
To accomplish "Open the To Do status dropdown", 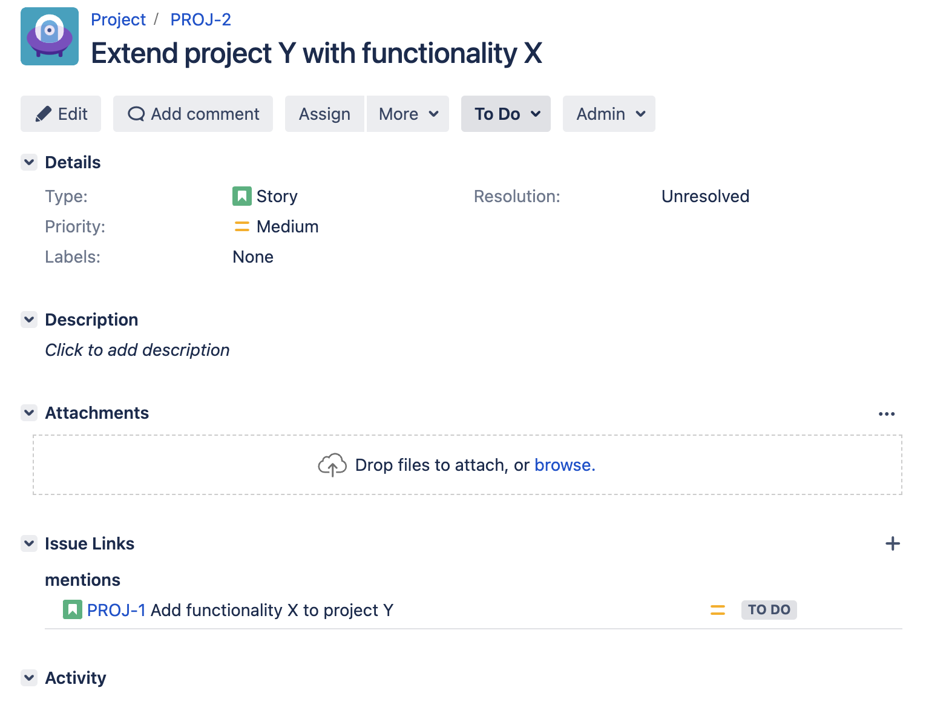I will [506, 114].
